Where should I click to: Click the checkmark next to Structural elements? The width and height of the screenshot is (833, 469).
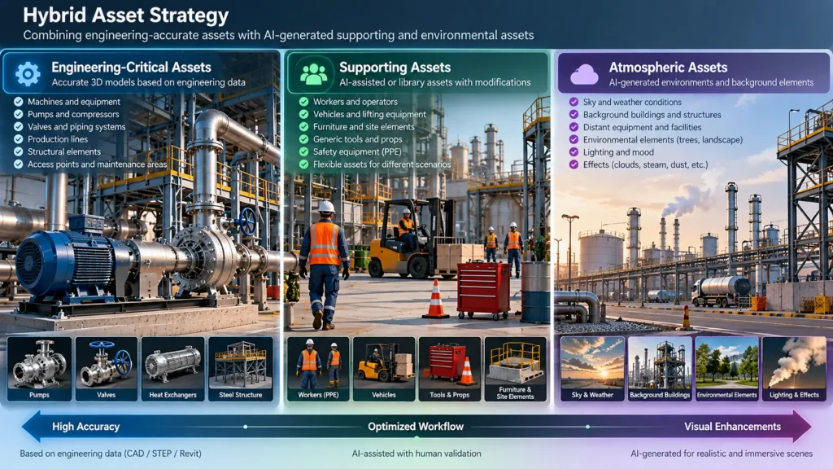(18, 151)
